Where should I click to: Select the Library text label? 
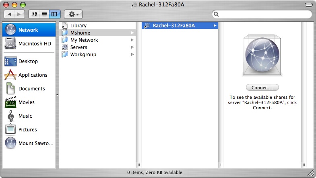78,26
